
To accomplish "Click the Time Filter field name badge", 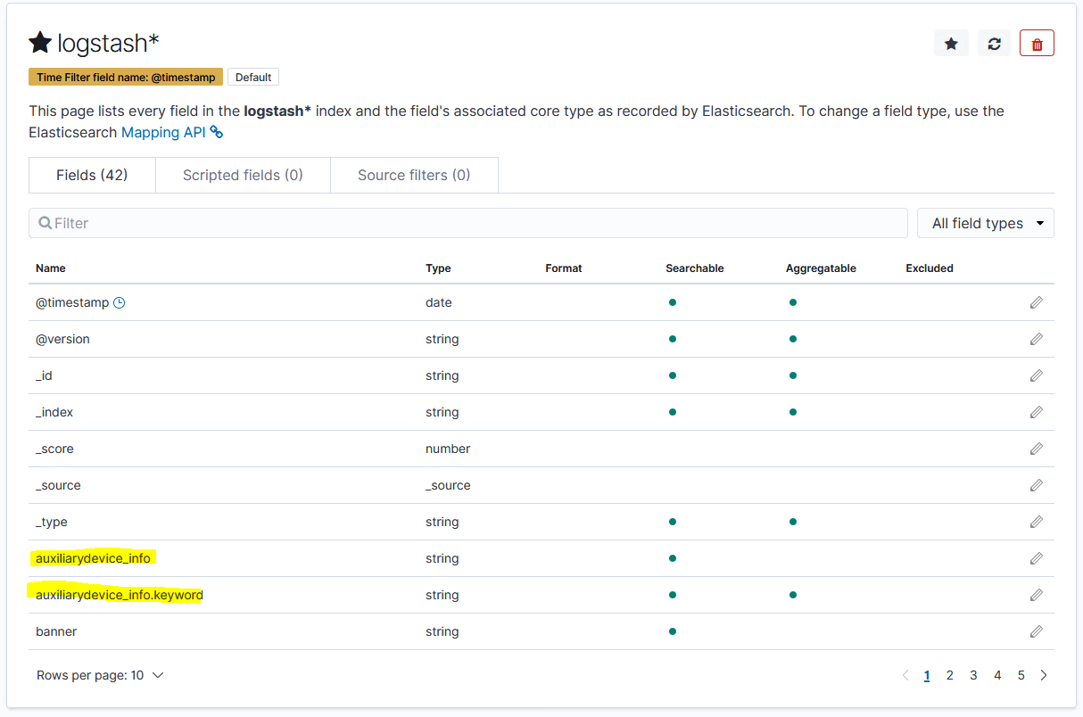I will pos(126,78).
